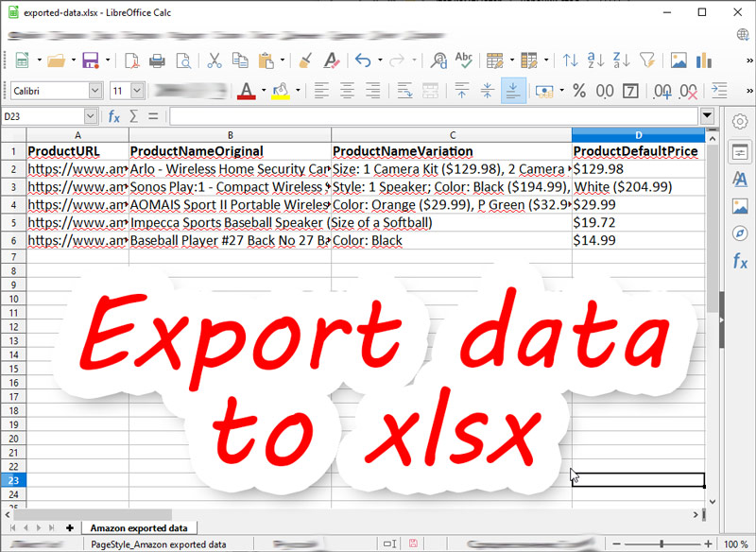Open a file with folder icon
Image resolution: width=756 pixels, height=552 pixels.
click(57, 60)
